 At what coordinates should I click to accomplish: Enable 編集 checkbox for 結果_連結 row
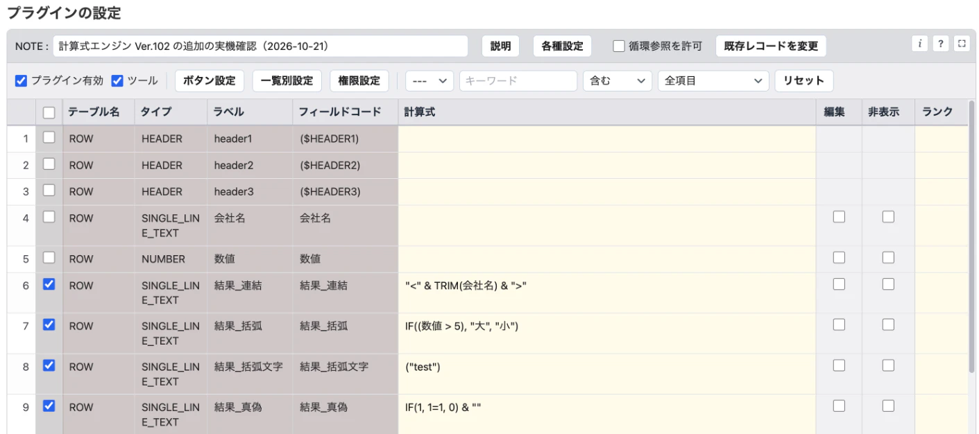click(839, 284)
